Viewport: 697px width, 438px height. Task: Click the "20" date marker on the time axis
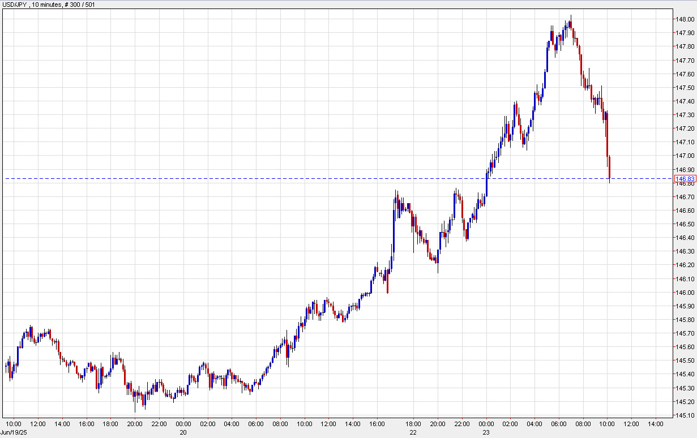pyautogui.click(x=183, y=431)
